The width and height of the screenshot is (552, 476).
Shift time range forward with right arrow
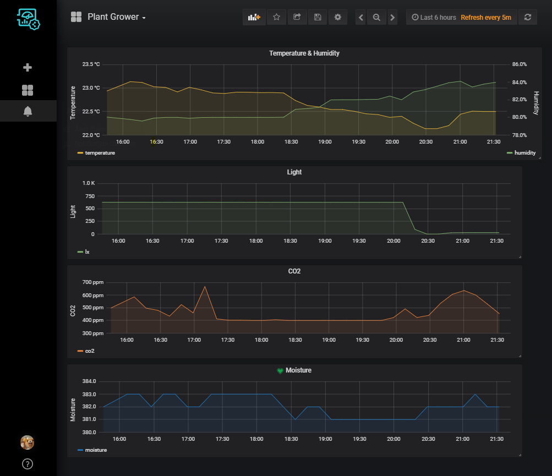coord(392,18)
